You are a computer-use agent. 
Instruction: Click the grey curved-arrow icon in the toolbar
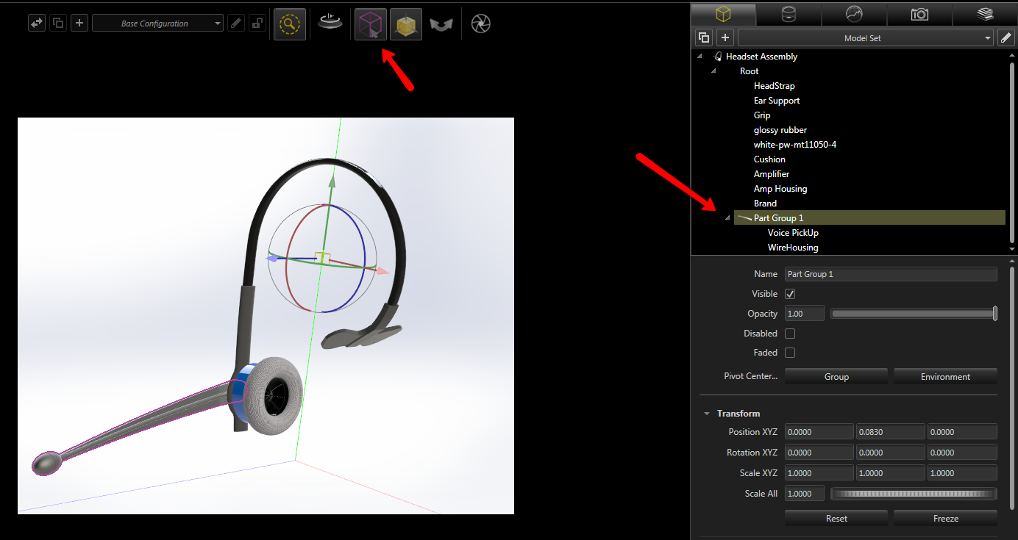pyautogui.click(x=441, y=24)
